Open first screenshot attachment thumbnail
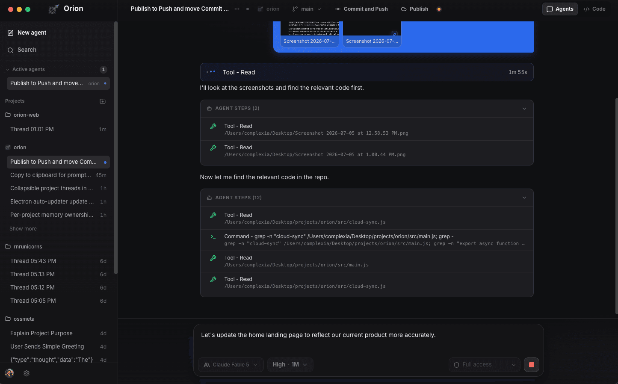Screen dimensions: 618x384 [310, 34]
